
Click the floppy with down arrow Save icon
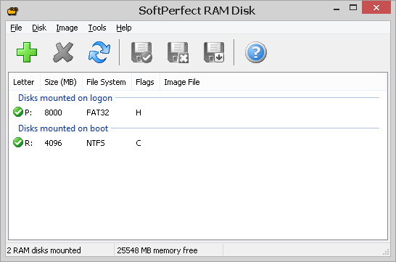pos(214,52)
